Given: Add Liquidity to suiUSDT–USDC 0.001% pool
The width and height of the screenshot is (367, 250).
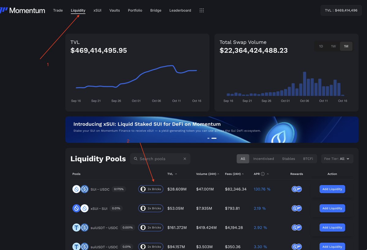Looking at the screenshot, I should (x=332, y=227).
